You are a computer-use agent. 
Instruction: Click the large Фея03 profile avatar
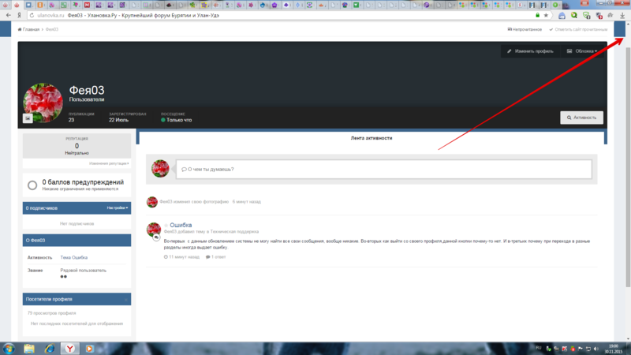coord(43,103)
